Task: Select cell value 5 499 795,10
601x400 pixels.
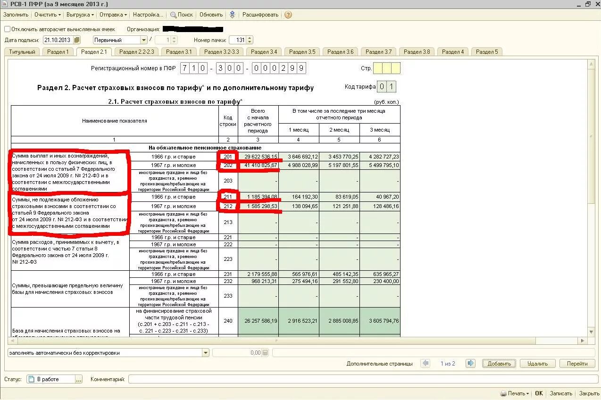Action: click(x=380, y=166)
